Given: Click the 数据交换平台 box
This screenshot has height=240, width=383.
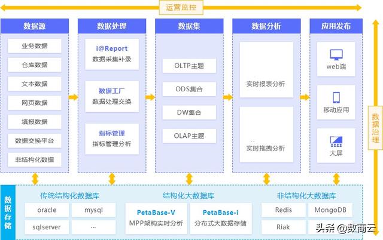Looking at the screenshot, I should pos(35,141).
